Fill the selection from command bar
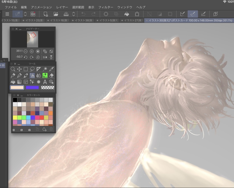Screen dimensions: 234x188 tap(127, 14)
